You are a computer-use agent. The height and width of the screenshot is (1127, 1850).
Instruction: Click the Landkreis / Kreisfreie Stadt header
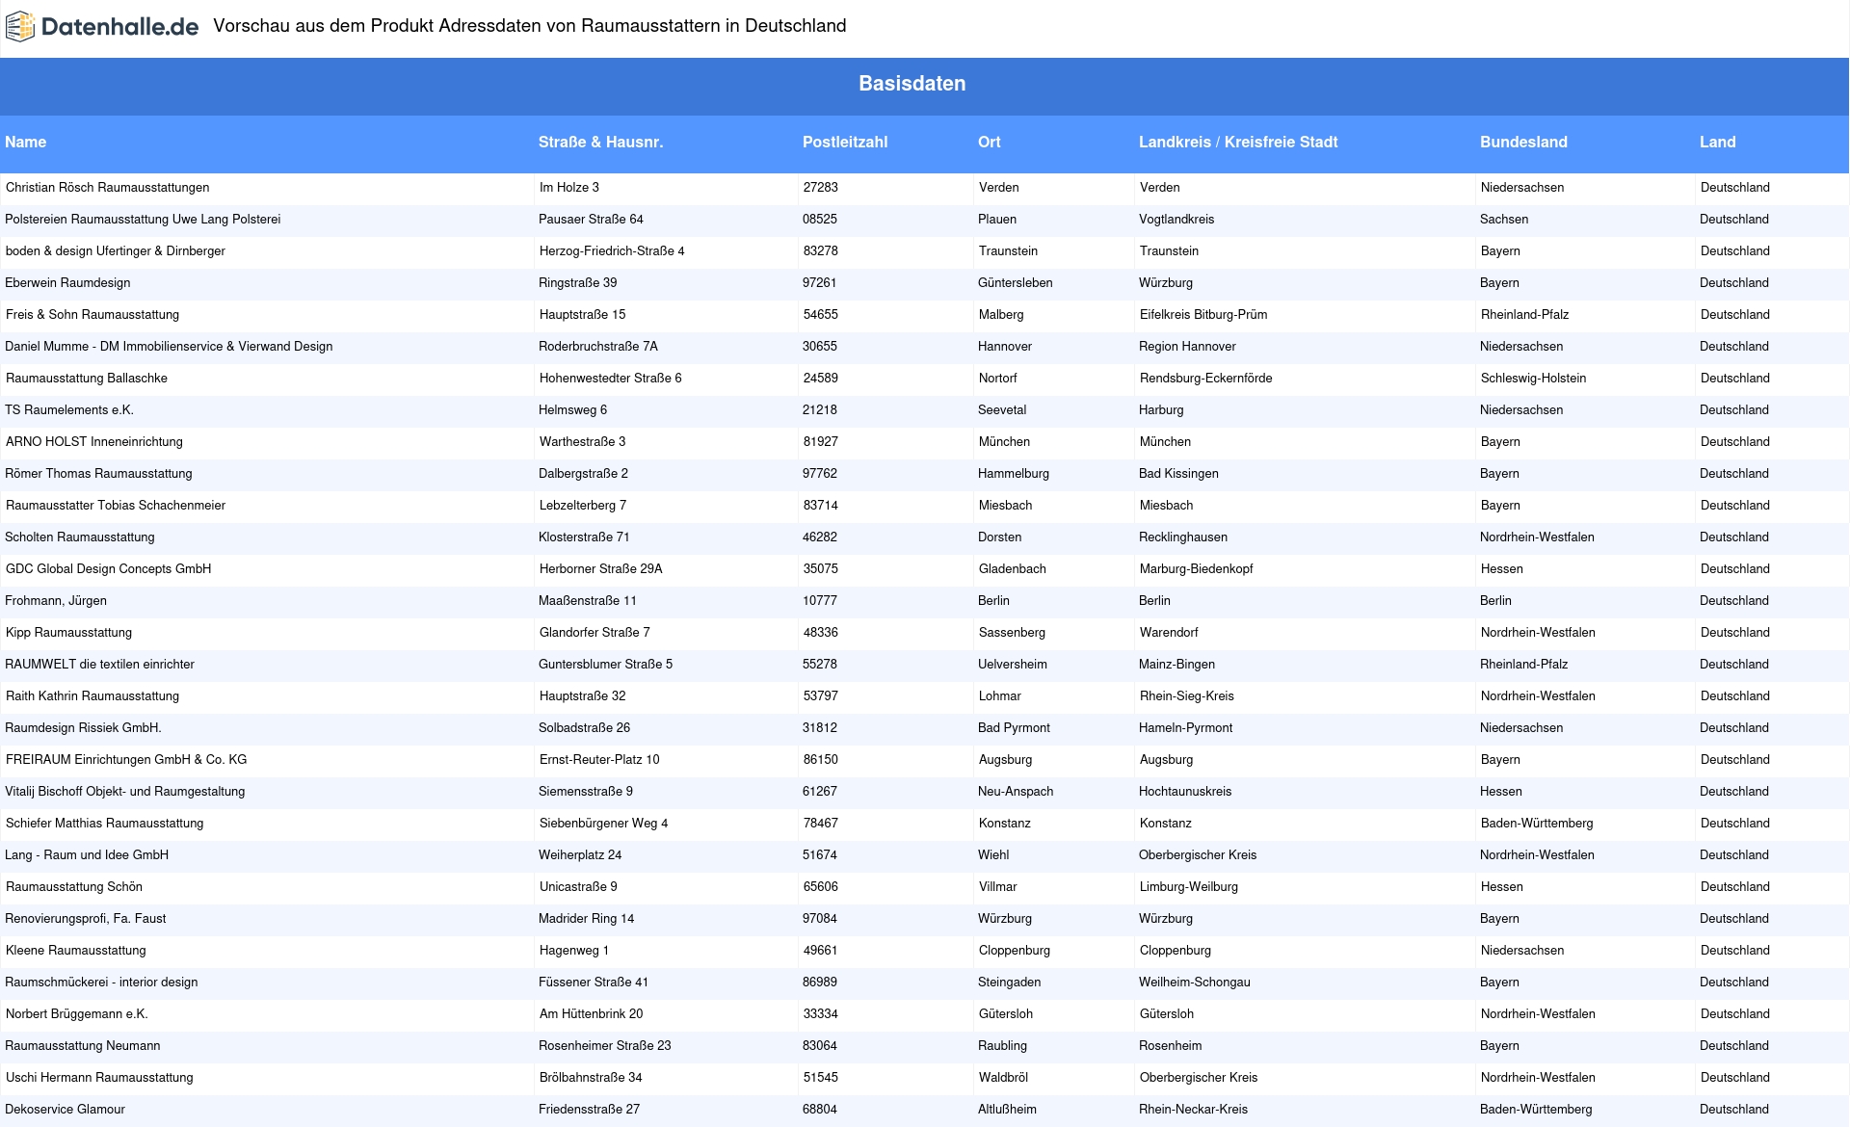click(x=1238, y=142)
